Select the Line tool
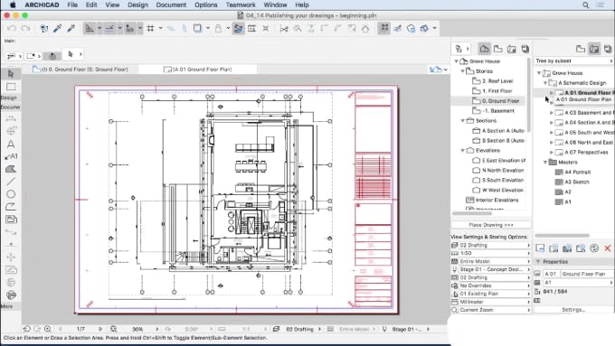This screenshot has width=615, height=346. (x=11, y=182)
